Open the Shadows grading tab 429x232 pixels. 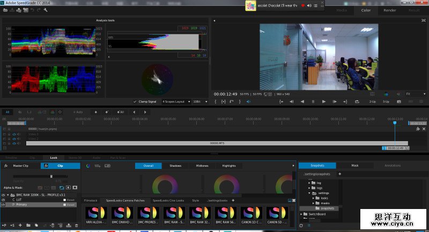(175, 166)
